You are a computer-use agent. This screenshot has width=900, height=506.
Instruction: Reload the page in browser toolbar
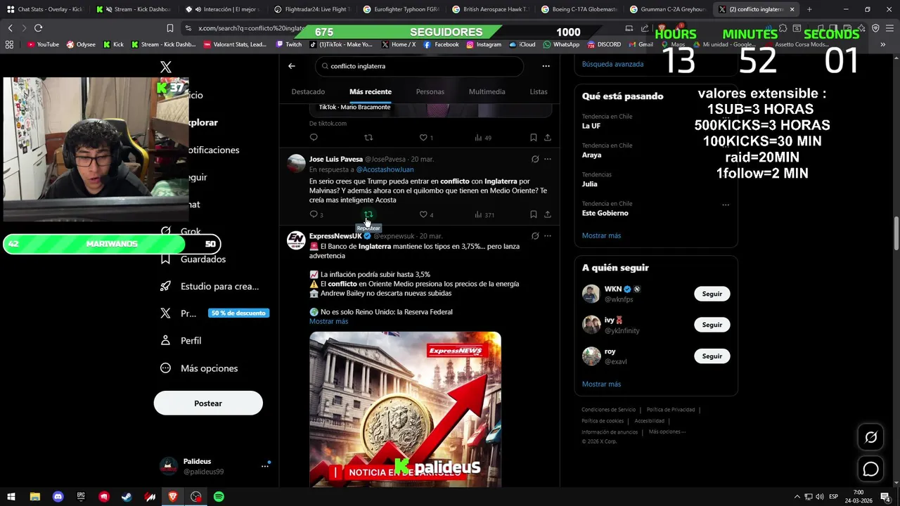coord(38,28)
